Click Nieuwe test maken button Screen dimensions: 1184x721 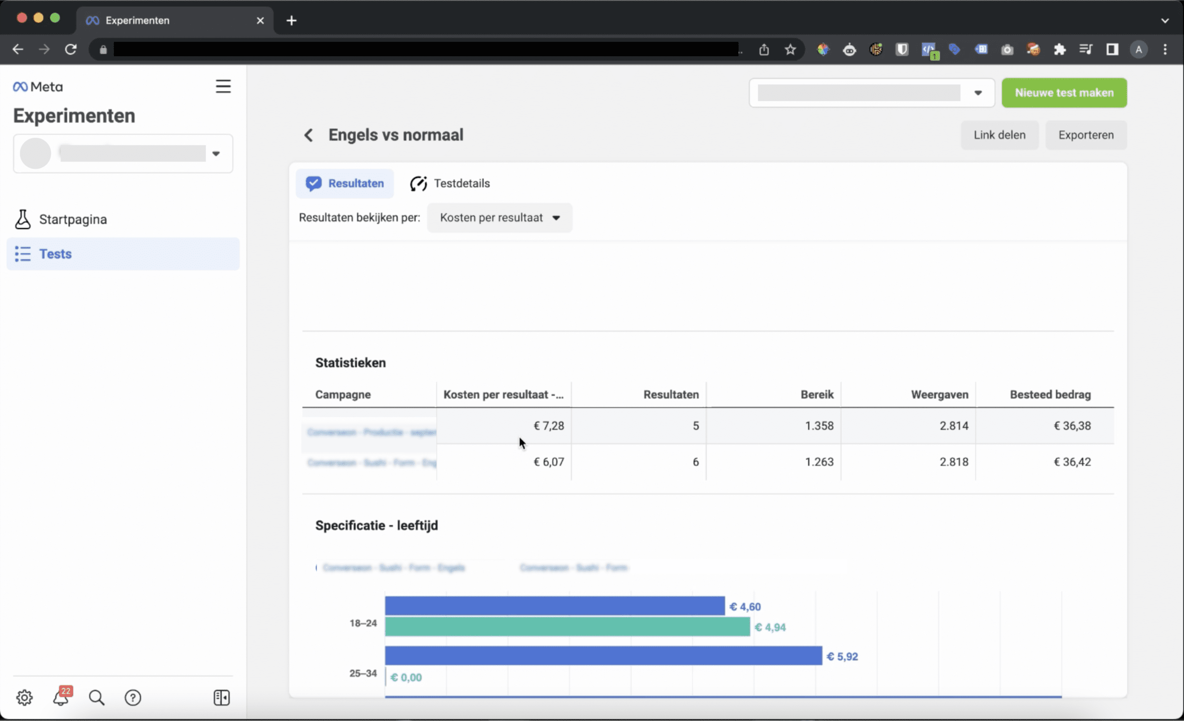1064,93
